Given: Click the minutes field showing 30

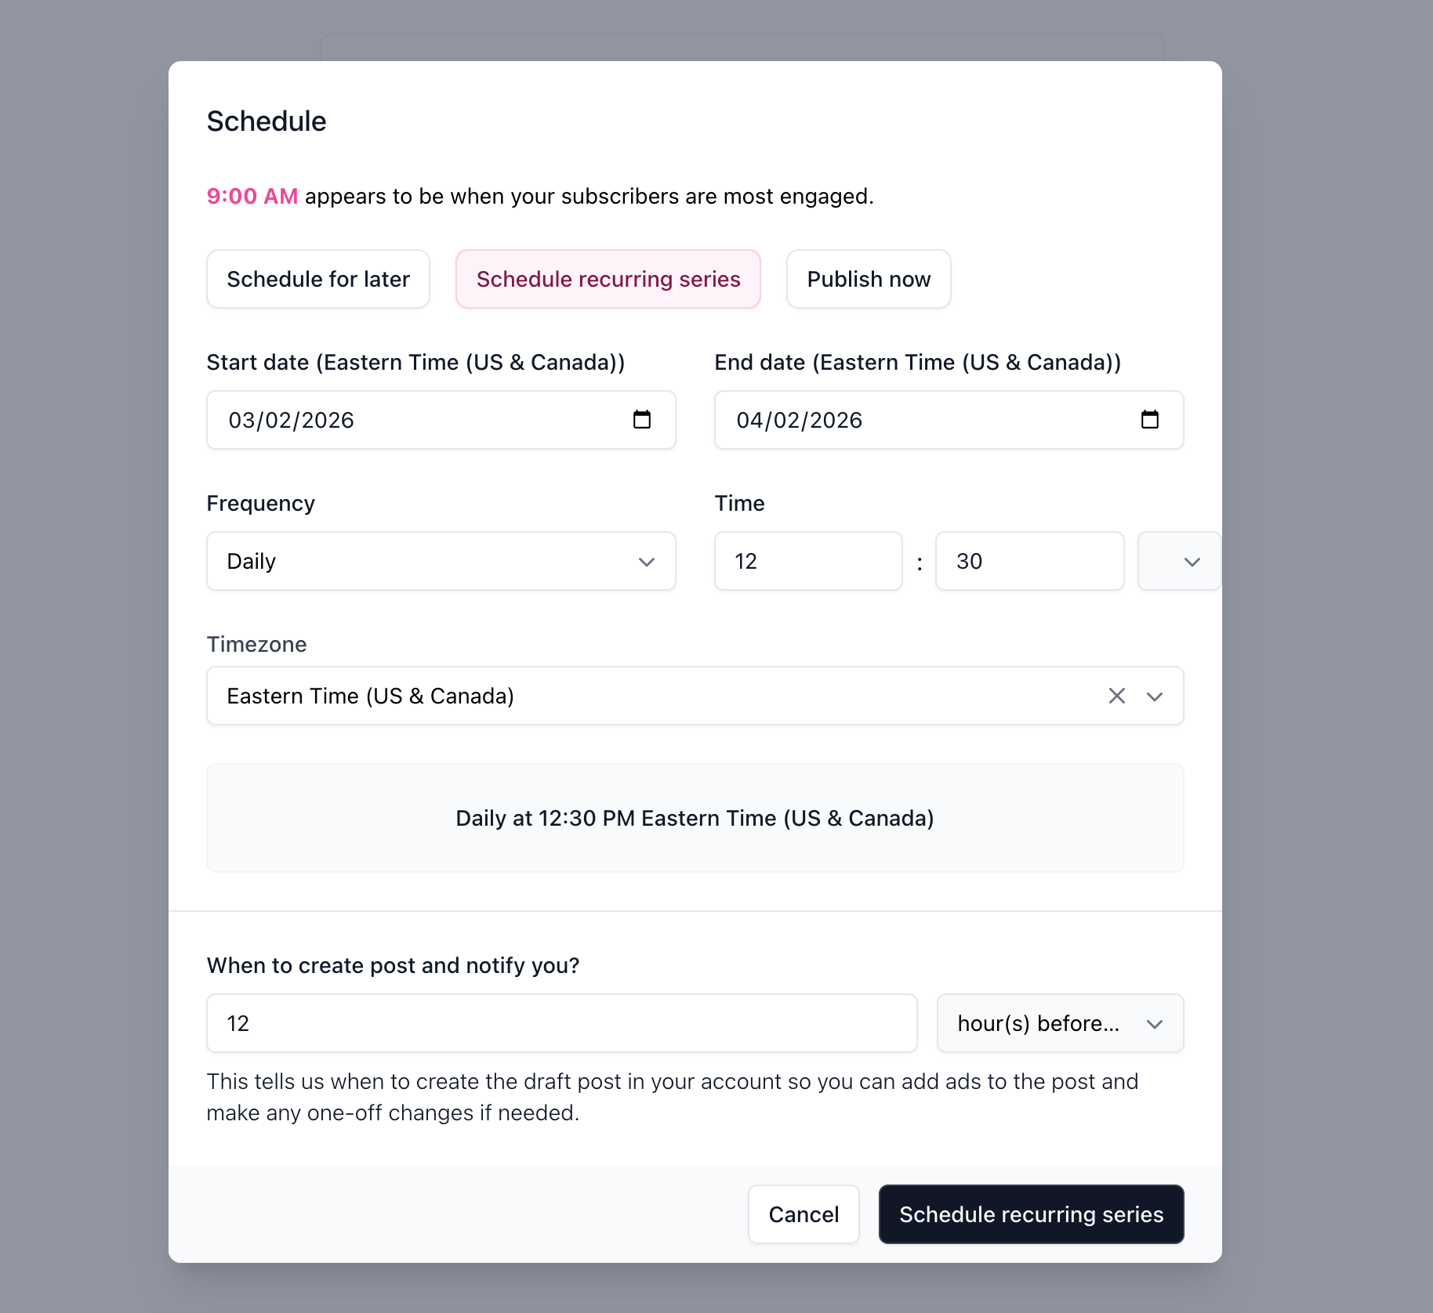Looking at the screenshot, I should click(1029, 561).
